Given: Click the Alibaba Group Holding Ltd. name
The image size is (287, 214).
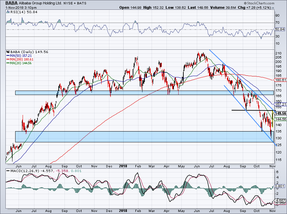Looking at the screenshot, I should [40, 3].
